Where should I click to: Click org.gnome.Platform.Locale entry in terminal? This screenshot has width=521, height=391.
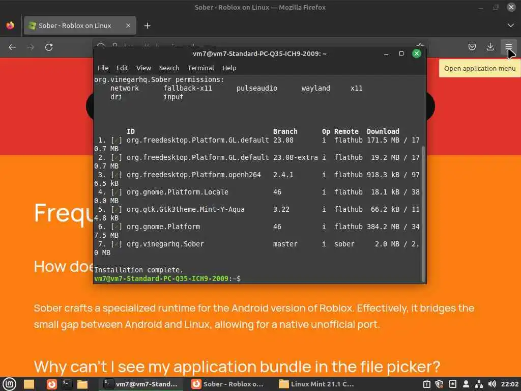177,192
